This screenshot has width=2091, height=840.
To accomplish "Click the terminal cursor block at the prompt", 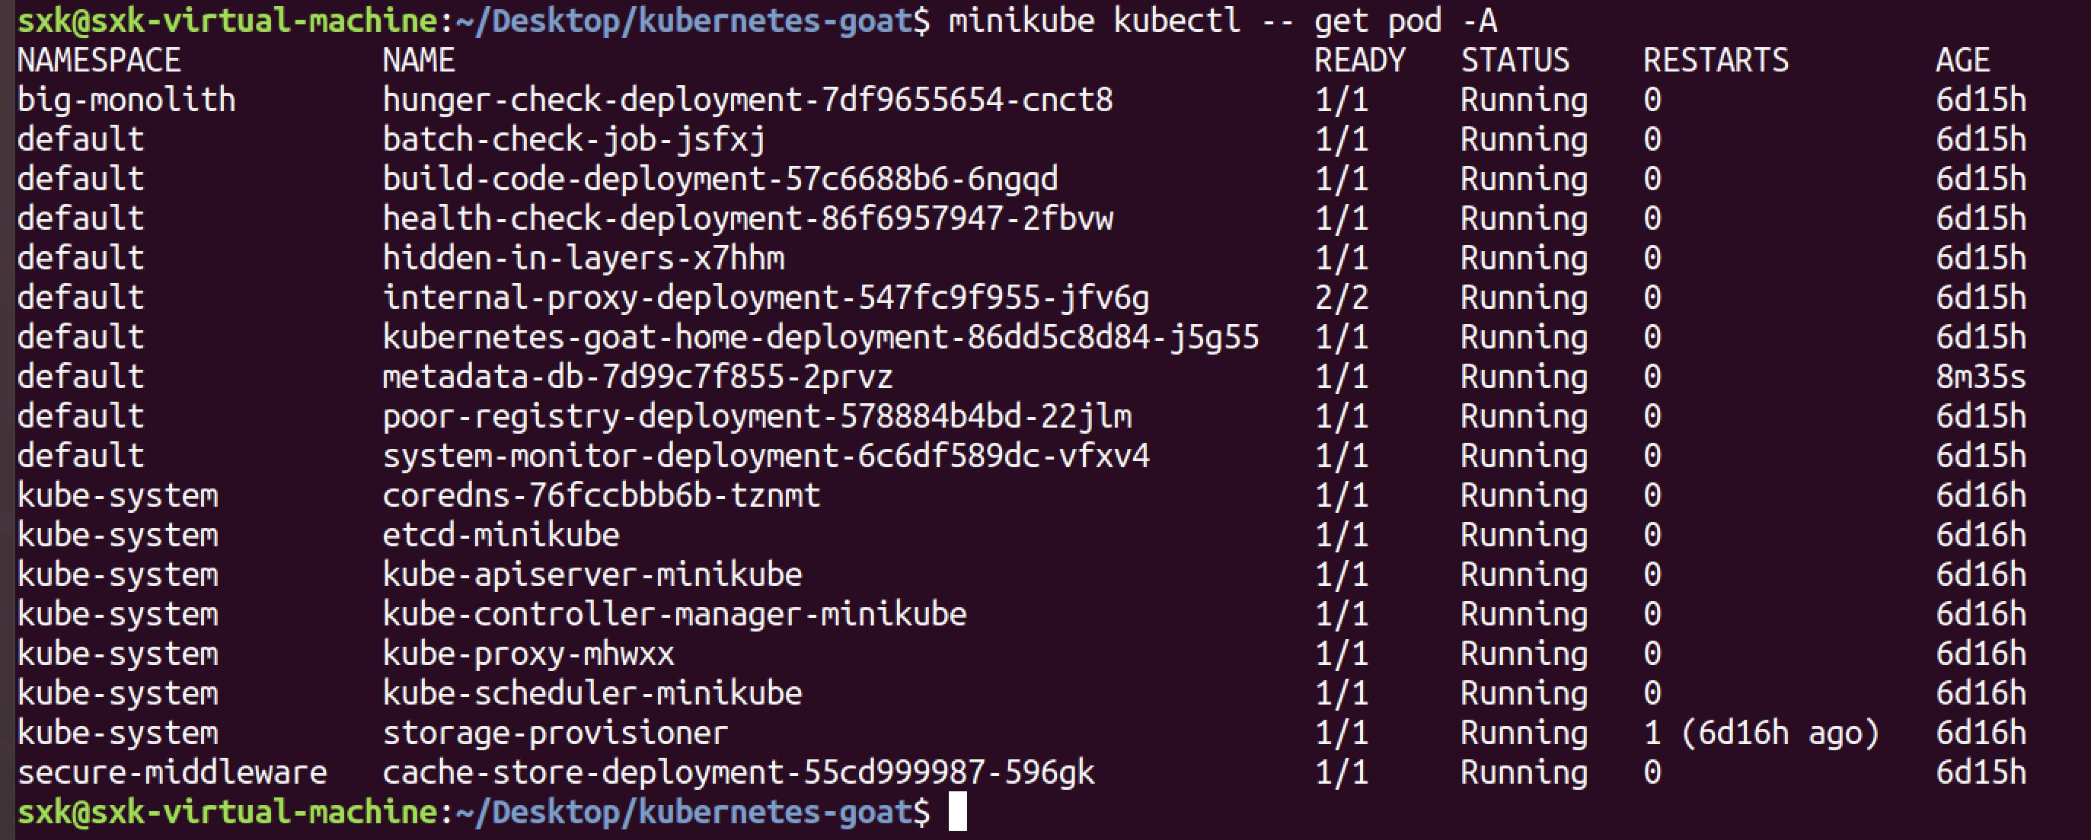I will [x=958, y=812].
